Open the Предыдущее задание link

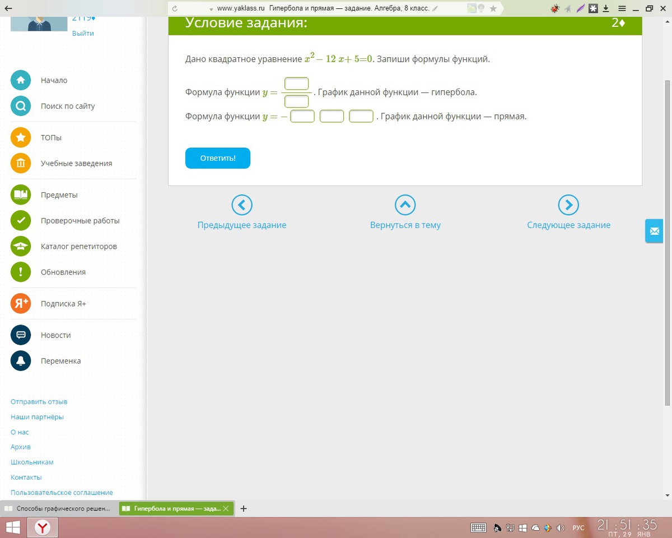pos(242,225)
